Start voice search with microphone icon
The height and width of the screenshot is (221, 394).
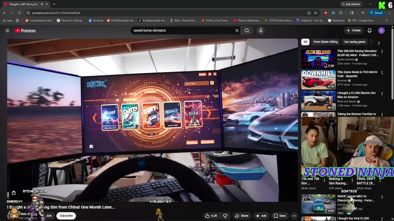[261, 30]
